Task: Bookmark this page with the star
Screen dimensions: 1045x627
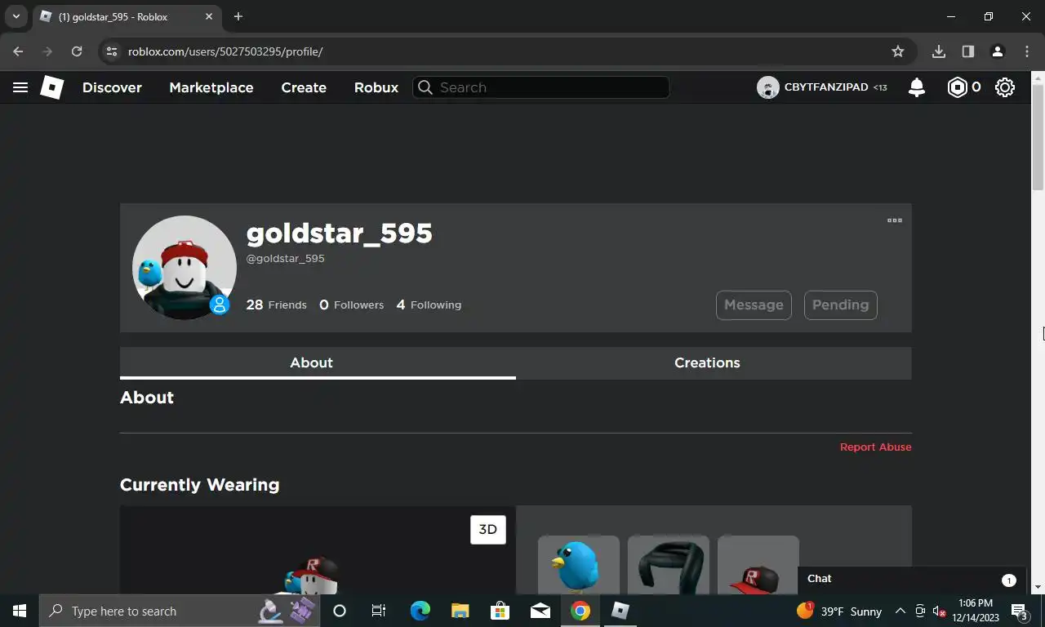Action: click(898, 51)
